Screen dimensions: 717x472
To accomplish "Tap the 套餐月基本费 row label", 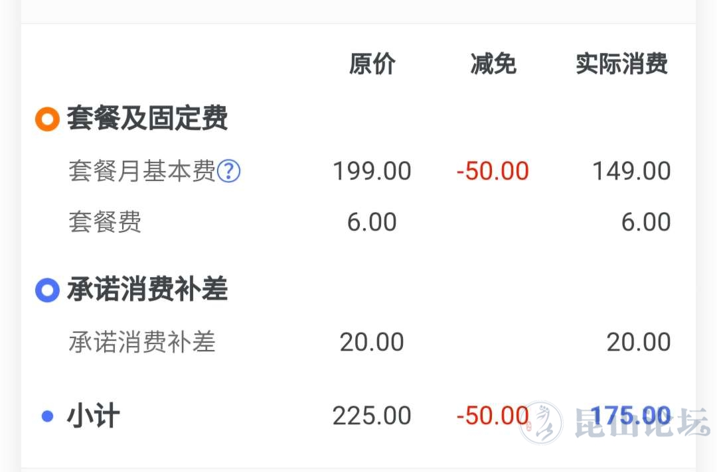I will point(142,171).
